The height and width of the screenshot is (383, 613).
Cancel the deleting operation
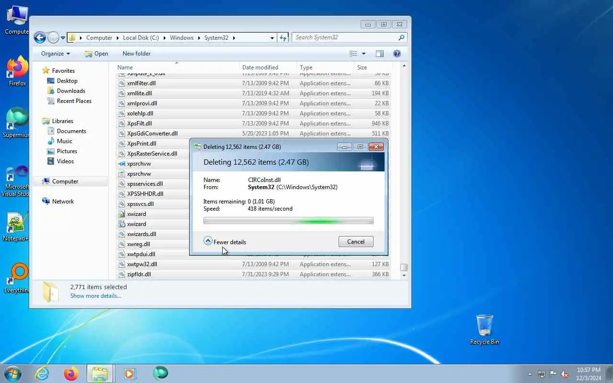[356, 242]
